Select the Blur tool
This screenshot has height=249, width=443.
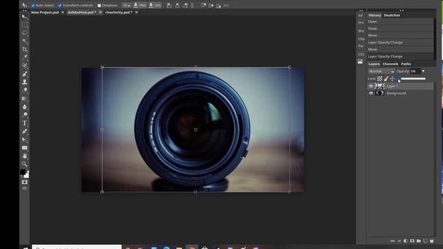tap(25, 107)
